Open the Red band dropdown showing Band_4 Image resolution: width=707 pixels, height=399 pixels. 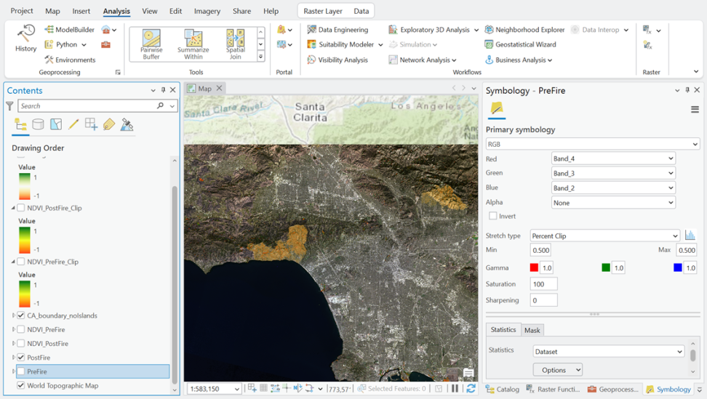[x=613, y=158]
